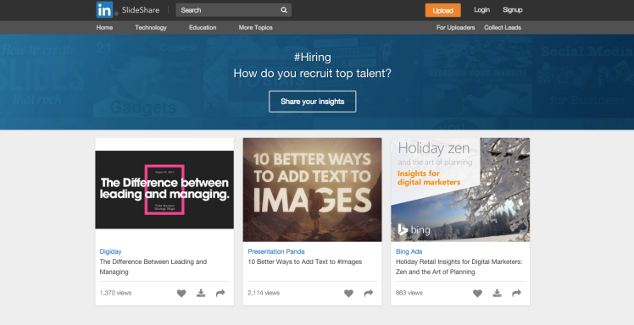Open the Login link

[x=482, y=10]
